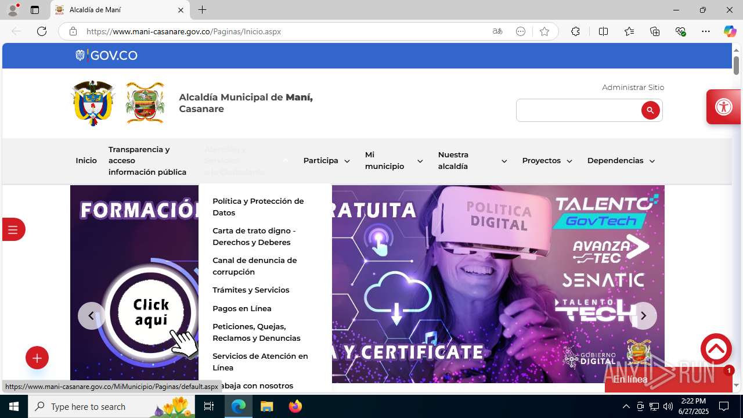Image resolution: width=743 pixels, height=418 pixels.
Task: Click the Click aquí banner button
Action: tap(151, 313)
